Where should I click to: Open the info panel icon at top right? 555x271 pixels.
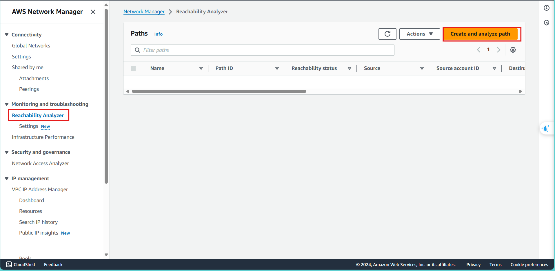coord(547,8)
